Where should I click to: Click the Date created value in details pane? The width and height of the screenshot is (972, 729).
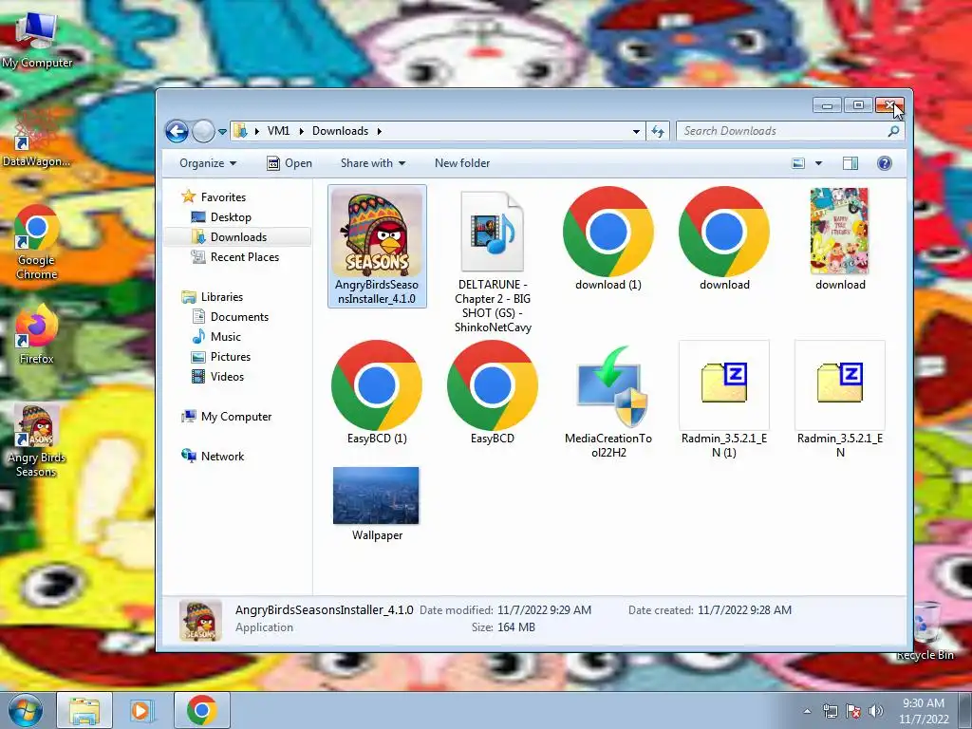click(x=744, y=610)
